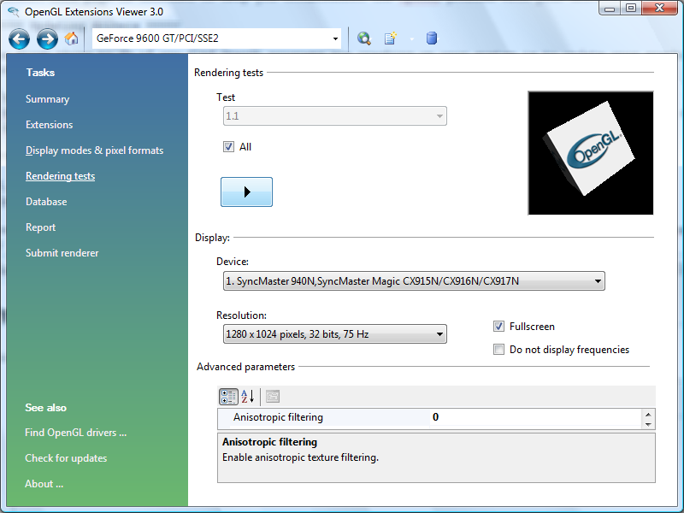The image size is (684, 513).
Task: Click the globe search toolbar icon
Action: 364,38
